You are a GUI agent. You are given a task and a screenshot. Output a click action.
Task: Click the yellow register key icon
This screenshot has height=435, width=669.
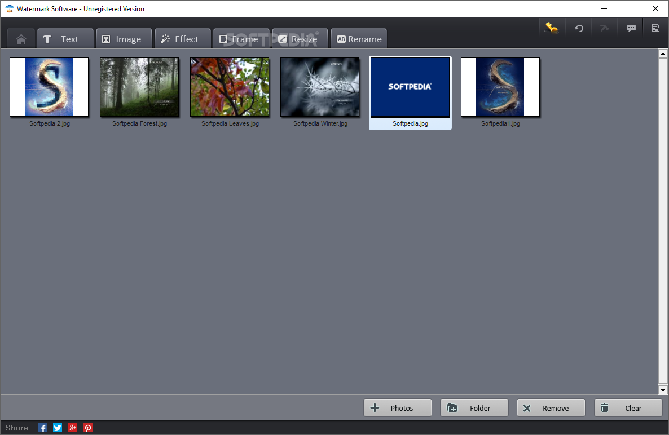(x=551, y=28)
